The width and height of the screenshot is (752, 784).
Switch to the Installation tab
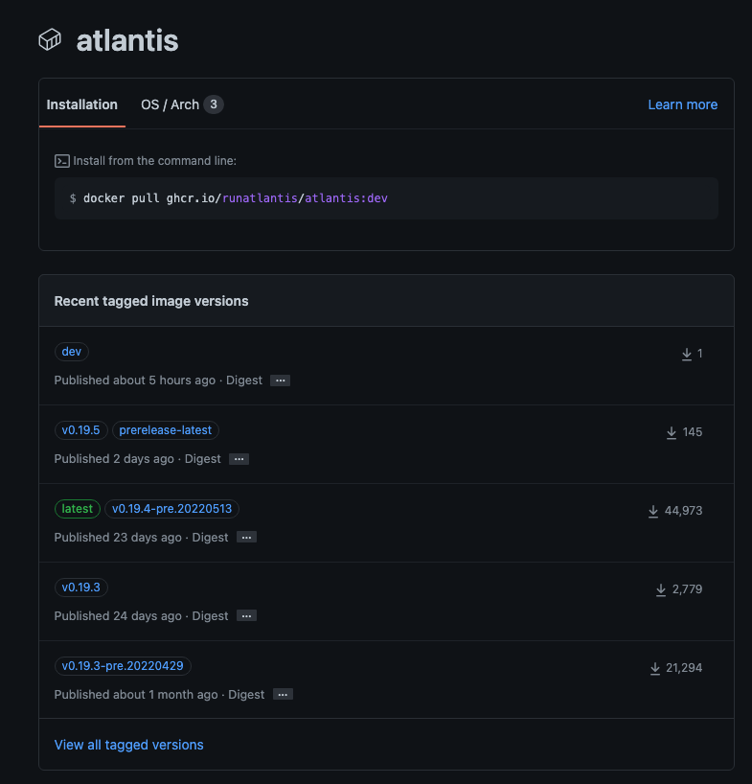click(x=82, y=104)
